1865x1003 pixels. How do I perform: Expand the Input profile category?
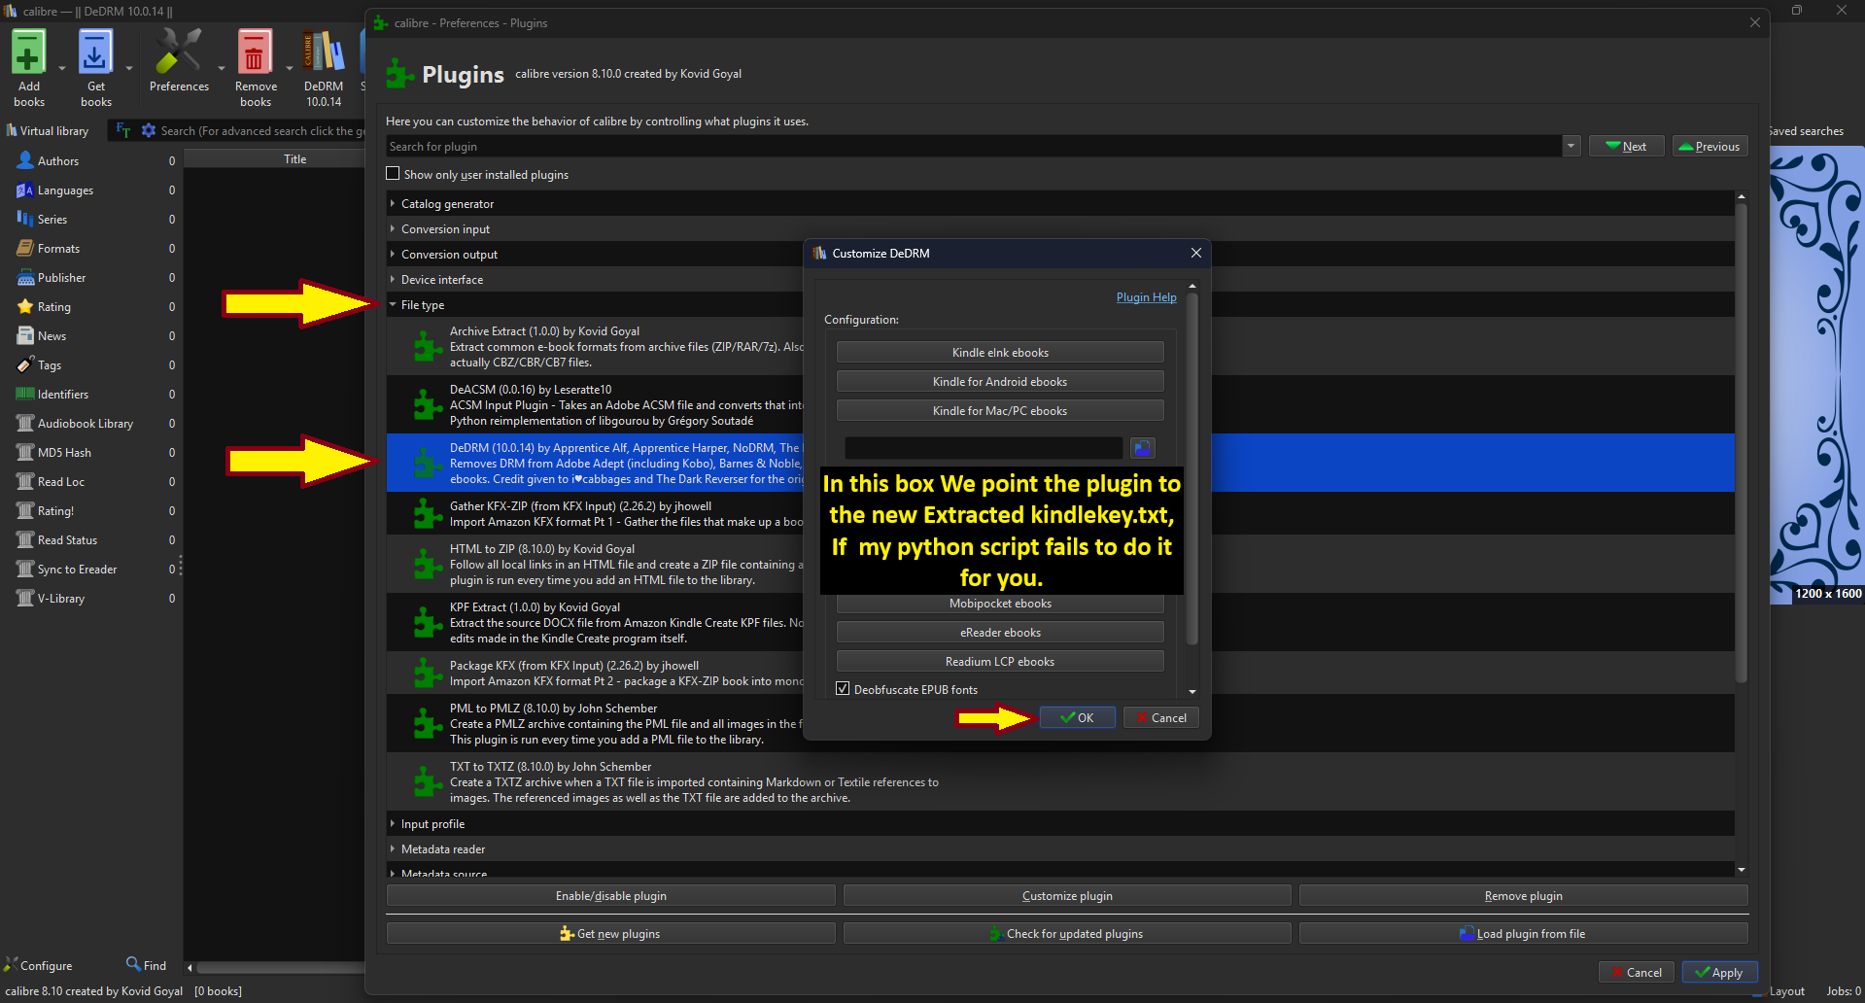tap(393, 824)
